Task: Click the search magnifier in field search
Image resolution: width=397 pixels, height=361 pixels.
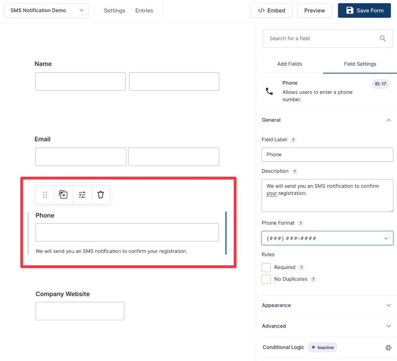Action: [383, 38]
